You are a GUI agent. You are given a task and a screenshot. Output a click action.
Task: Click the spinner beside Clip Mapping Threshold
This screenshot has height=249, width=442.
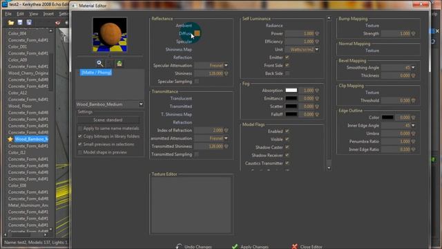click(413, 100)
